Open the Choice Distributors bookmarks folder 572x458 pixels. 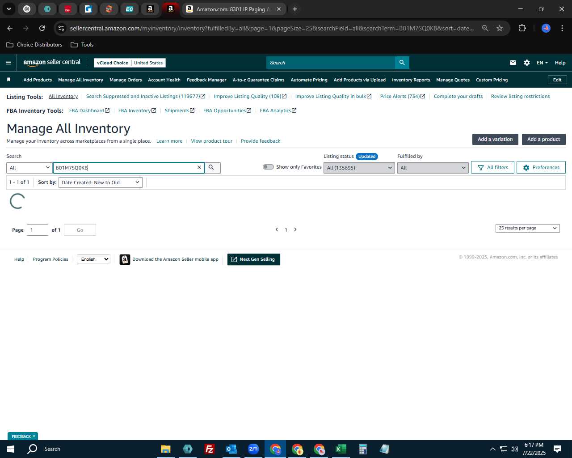click(x=34, y=45)
